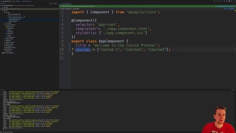Open test.ts in the project tree
The image size is (236, 133).
pyautogui.click(x=9, y=35)
